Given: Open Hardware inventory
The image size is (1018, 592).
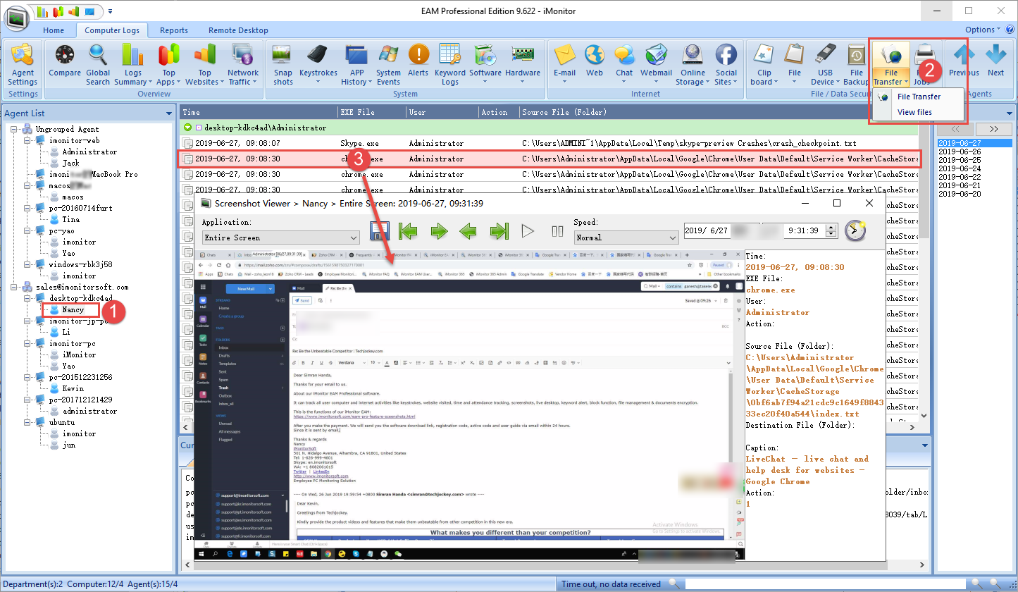Looking at the screenshot, I should click(523, 61).
